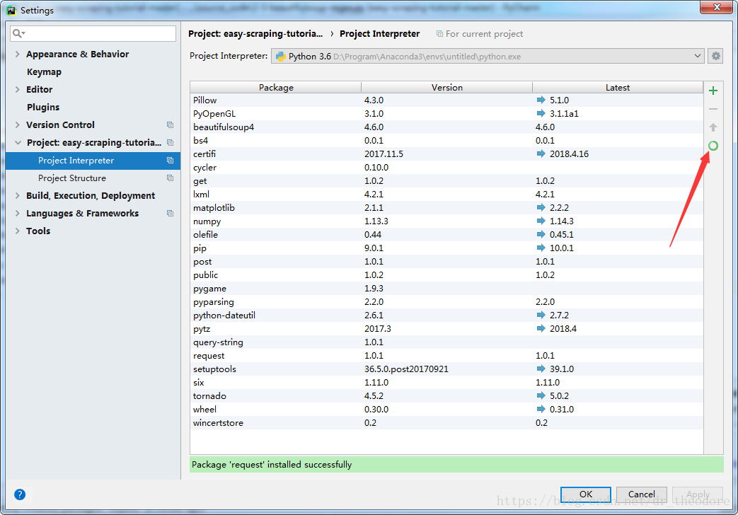This screenshot has height=515, width=738.
Task: Click the upgrade arrow for certifi 2018.4.16
Action: (x=541, y=154)
